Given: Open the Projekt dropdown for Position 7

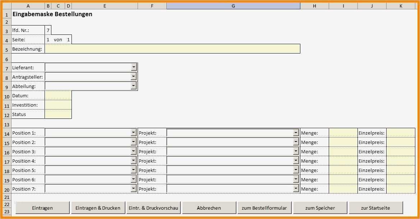Looking at the screenshot, I should (x=295, y=188).
